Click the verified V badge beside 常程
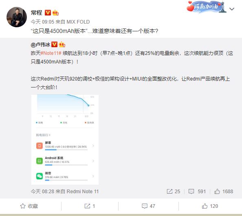The image size is (242, 216). click(x=48, y=13)
